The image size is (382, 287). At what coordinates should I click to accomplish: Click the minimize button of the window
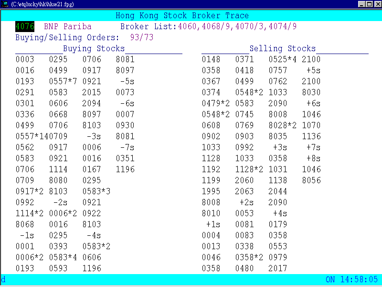pyautogui.click(x=361, y=4)
